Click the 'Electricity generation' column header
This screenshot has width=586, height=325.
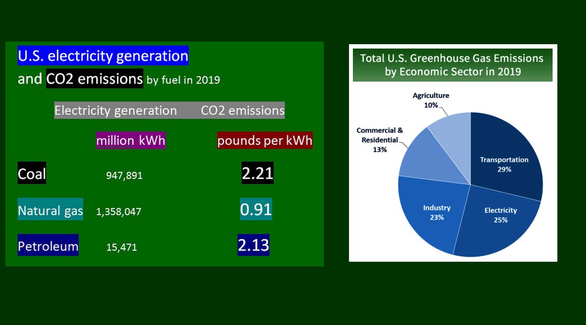[115, 110]
